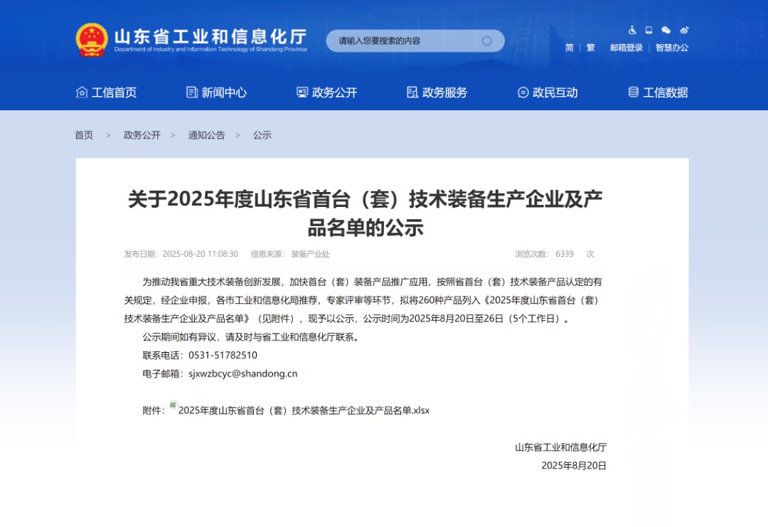Viewport: 768px width, 527px height.
Task: Open the 工信首页 menu item
Action: [x=107, y=92]
